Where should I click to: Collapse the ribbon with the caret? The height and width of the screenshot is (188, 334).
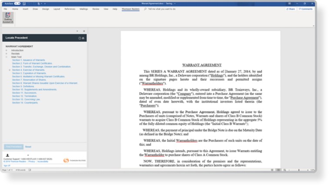pos(314,26)
